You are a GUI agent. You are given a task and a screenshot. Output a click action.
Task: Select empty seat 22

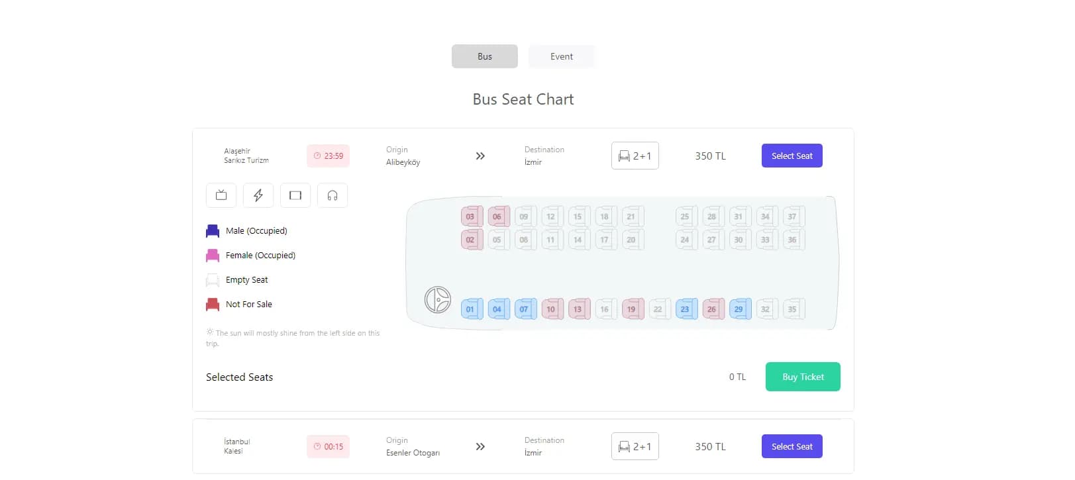659,309
